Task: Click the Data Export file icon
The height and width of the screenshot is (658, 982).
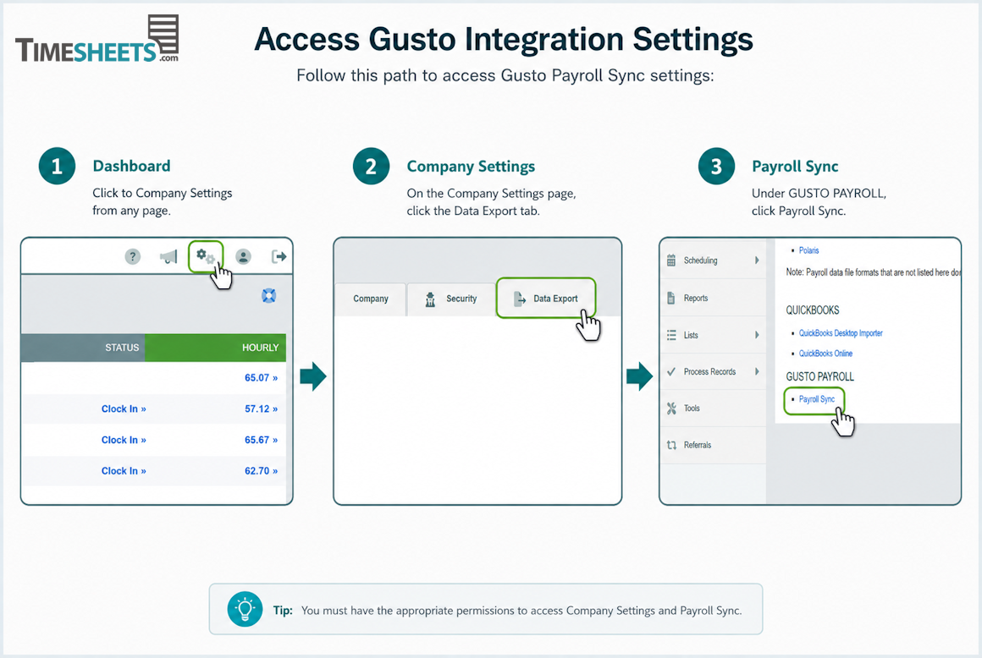Action: tap(519, 299)
